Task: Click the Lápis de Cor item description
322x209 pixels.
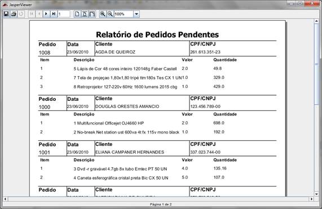Action: click(125, 69)
